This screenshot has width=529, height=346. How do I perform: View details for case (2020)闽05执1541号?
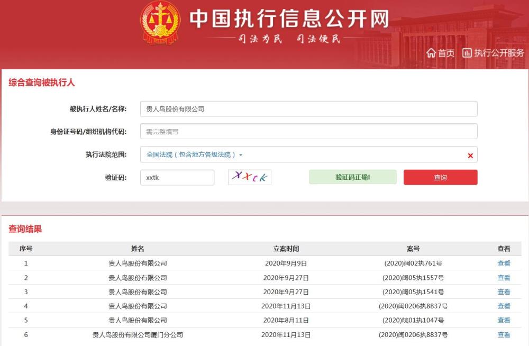click(x=504, y=292)
